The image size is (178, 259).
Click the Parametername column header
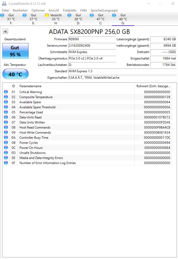(x=76, y=86)
